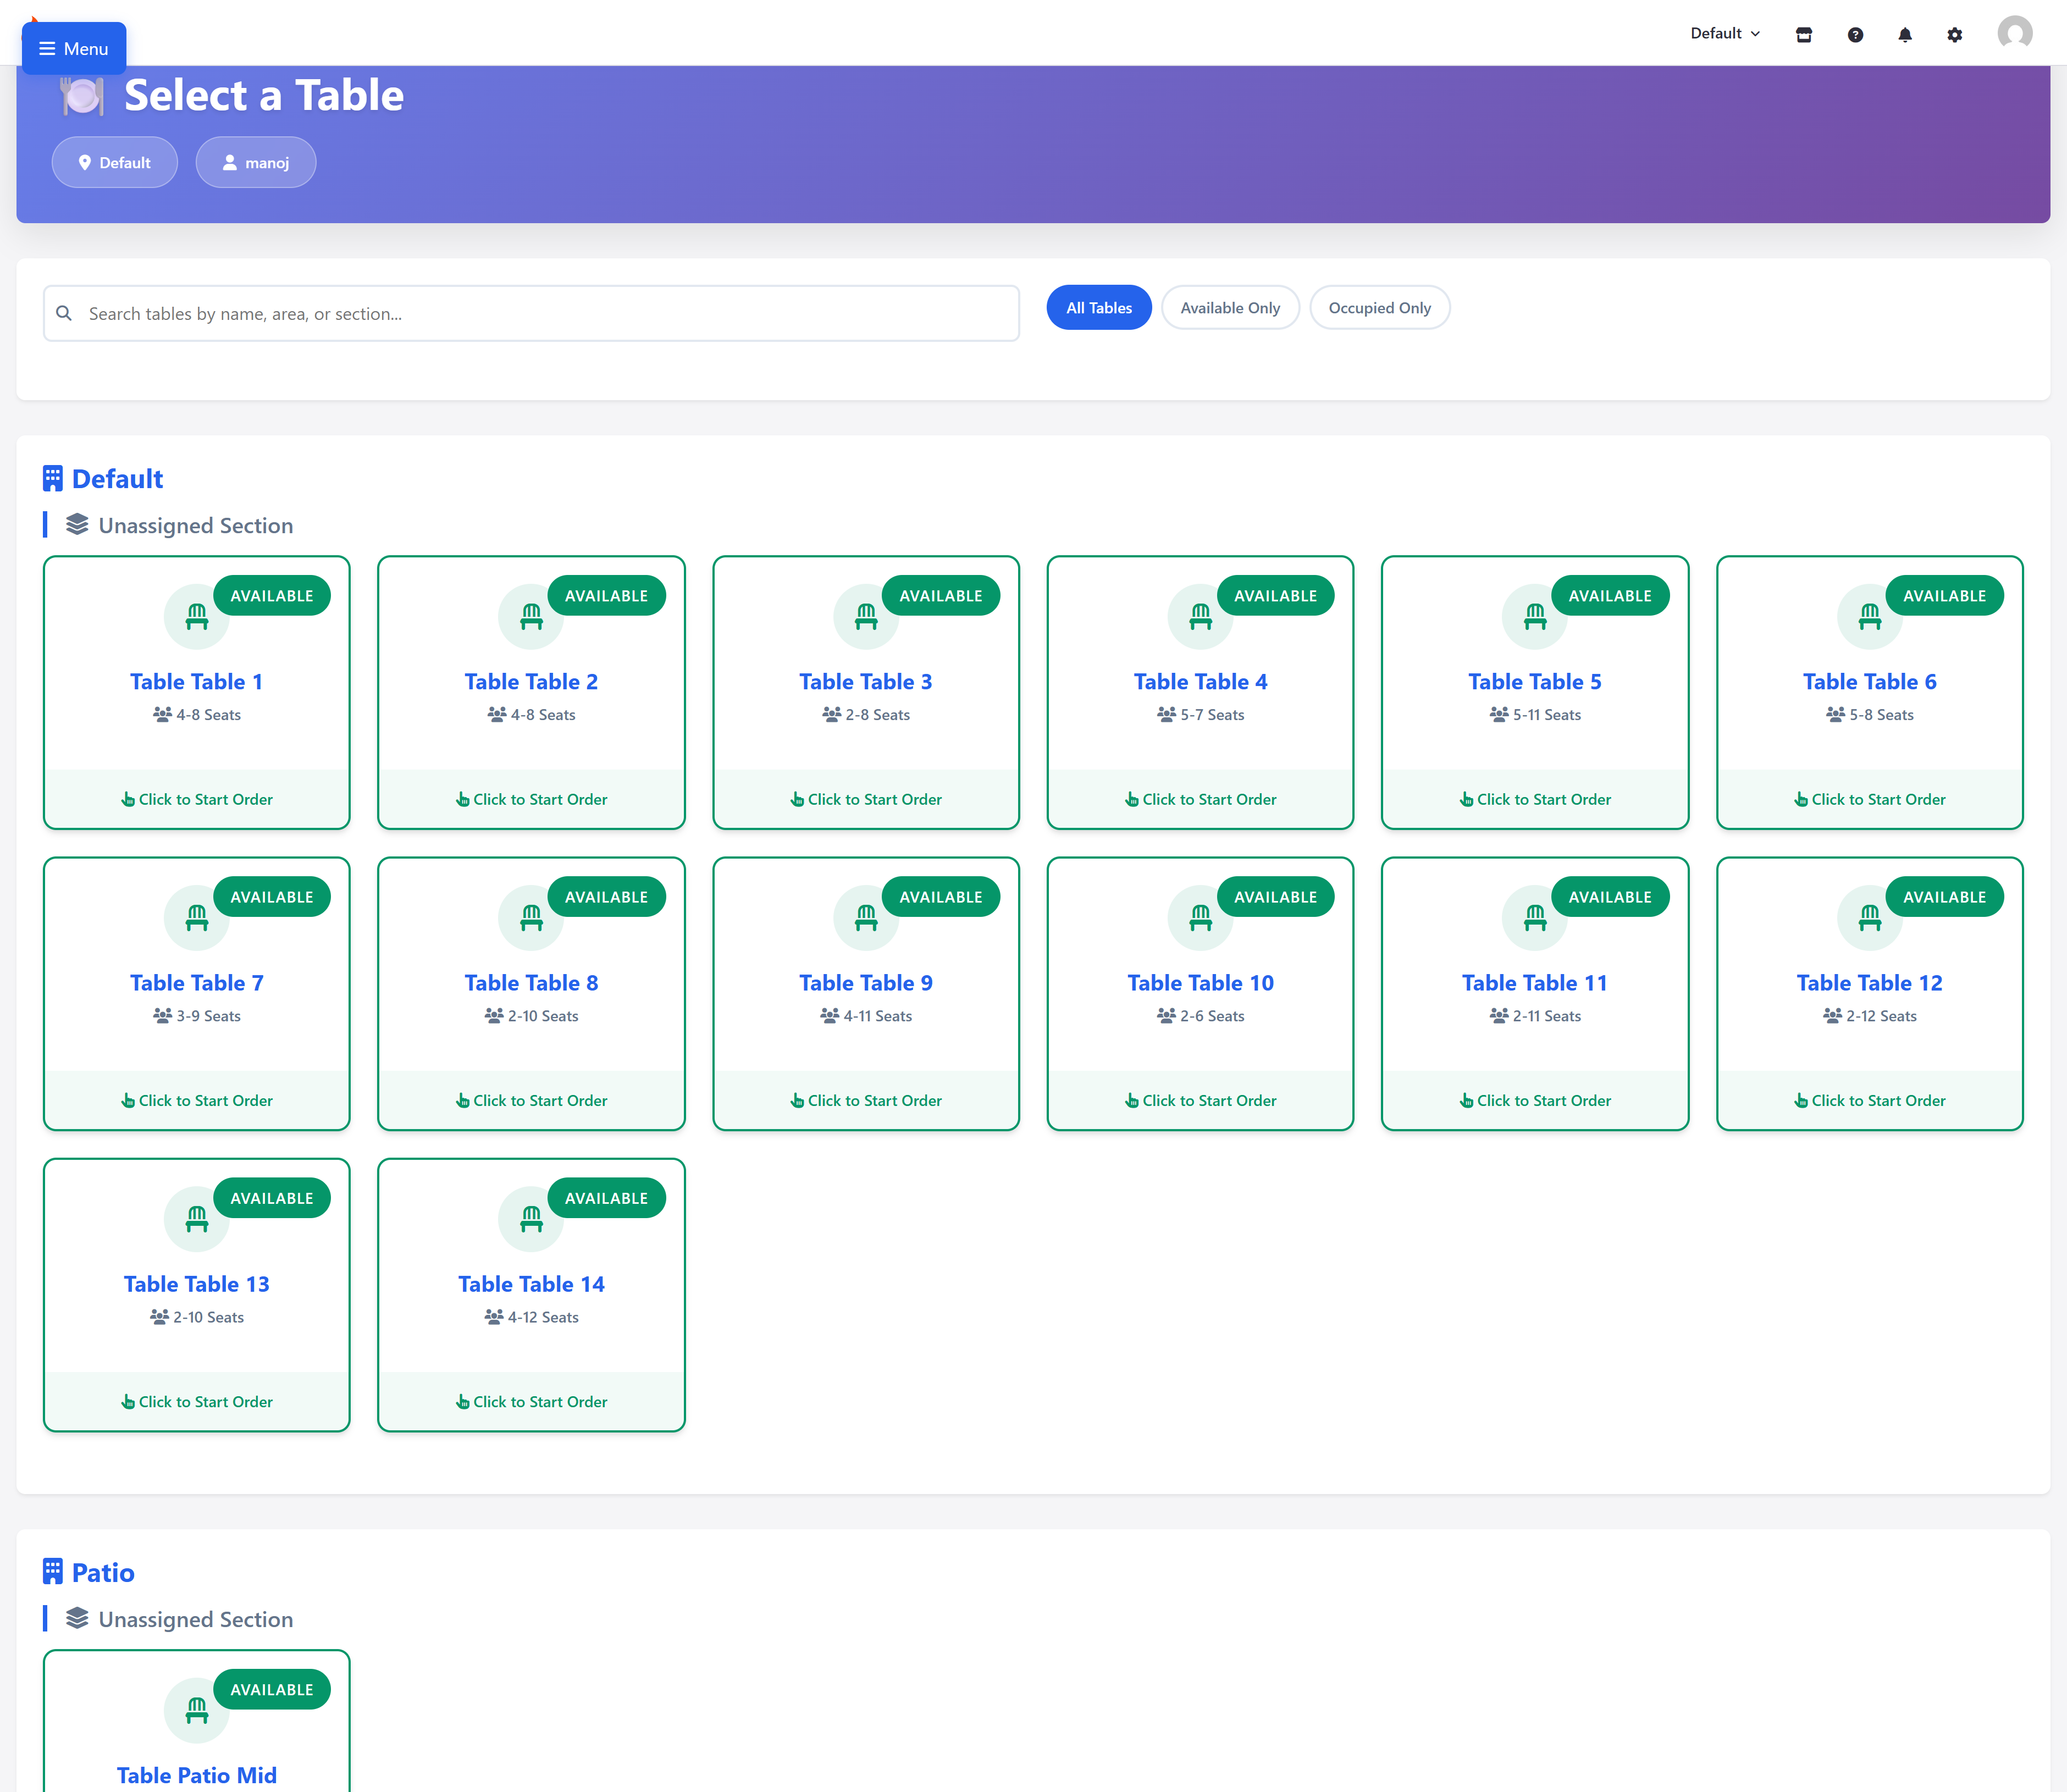
Task: Click the chair icon on Table 6
Action: 1869,617
